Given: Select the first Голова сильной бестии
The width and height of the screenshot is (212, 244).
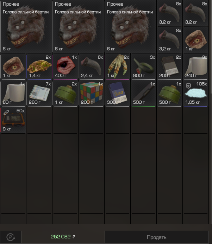Looking at the screenshot, I should [26, 26].
